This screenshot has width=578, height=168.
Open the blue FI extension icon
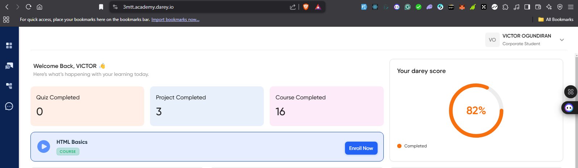tap(364, 7)
